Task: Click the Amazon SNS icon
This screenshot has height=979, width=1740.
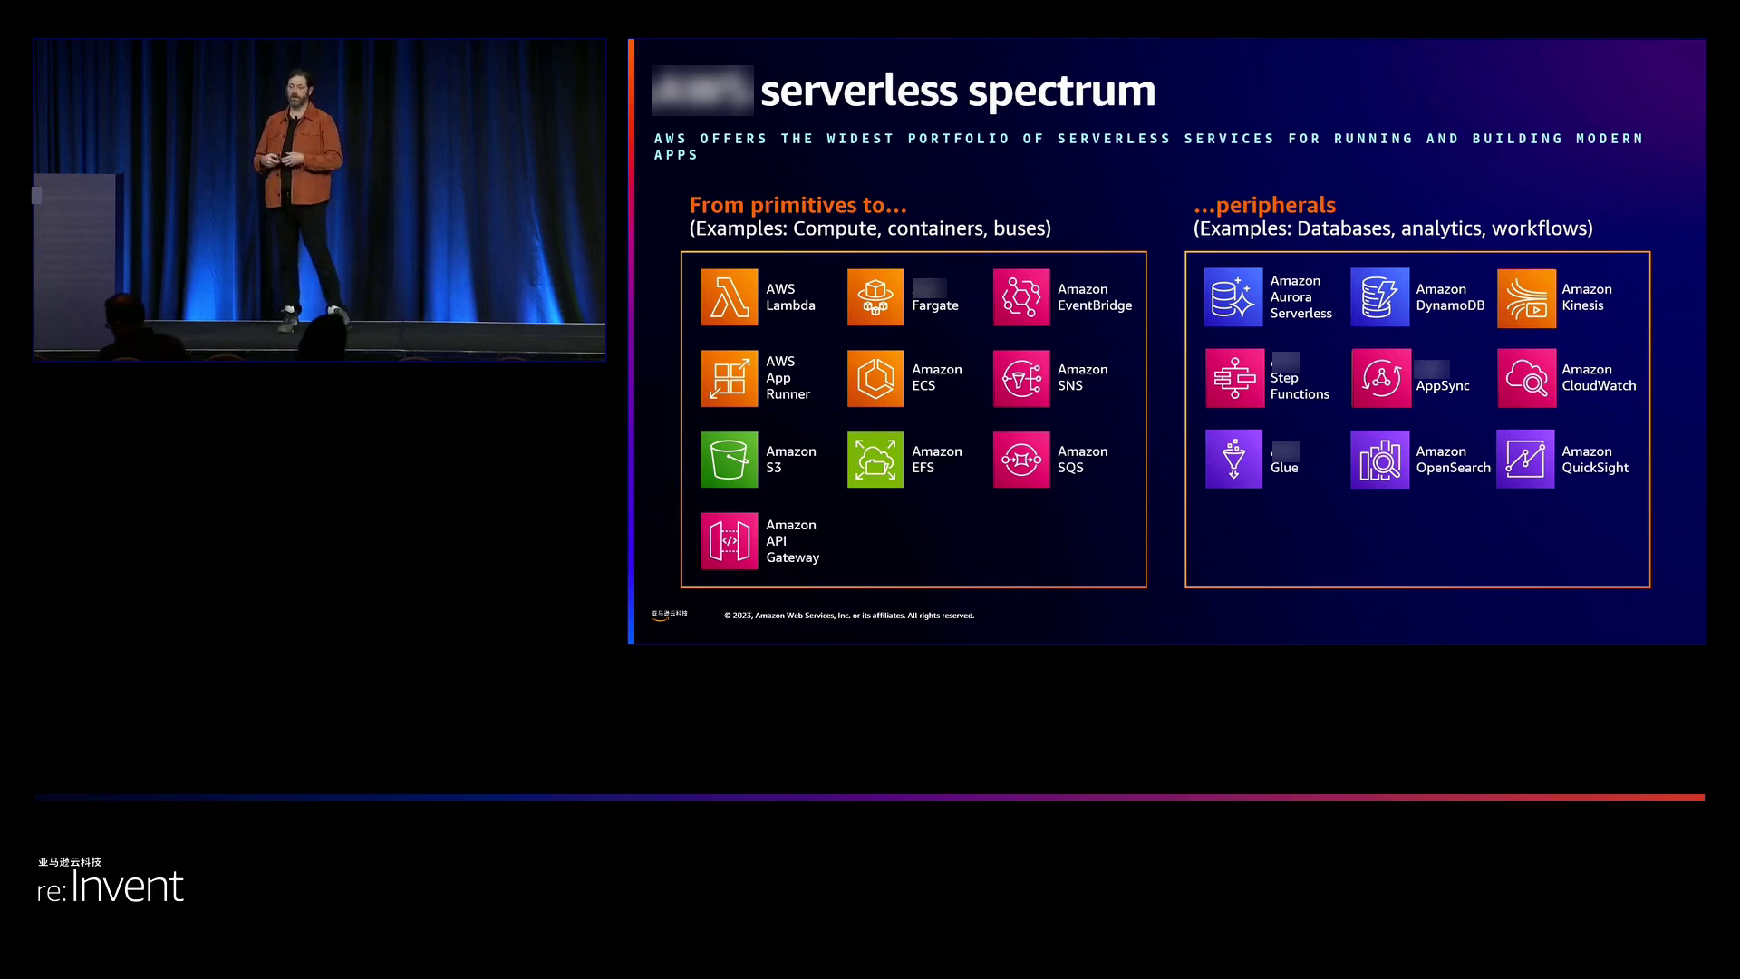Action: pos(1021,378)
